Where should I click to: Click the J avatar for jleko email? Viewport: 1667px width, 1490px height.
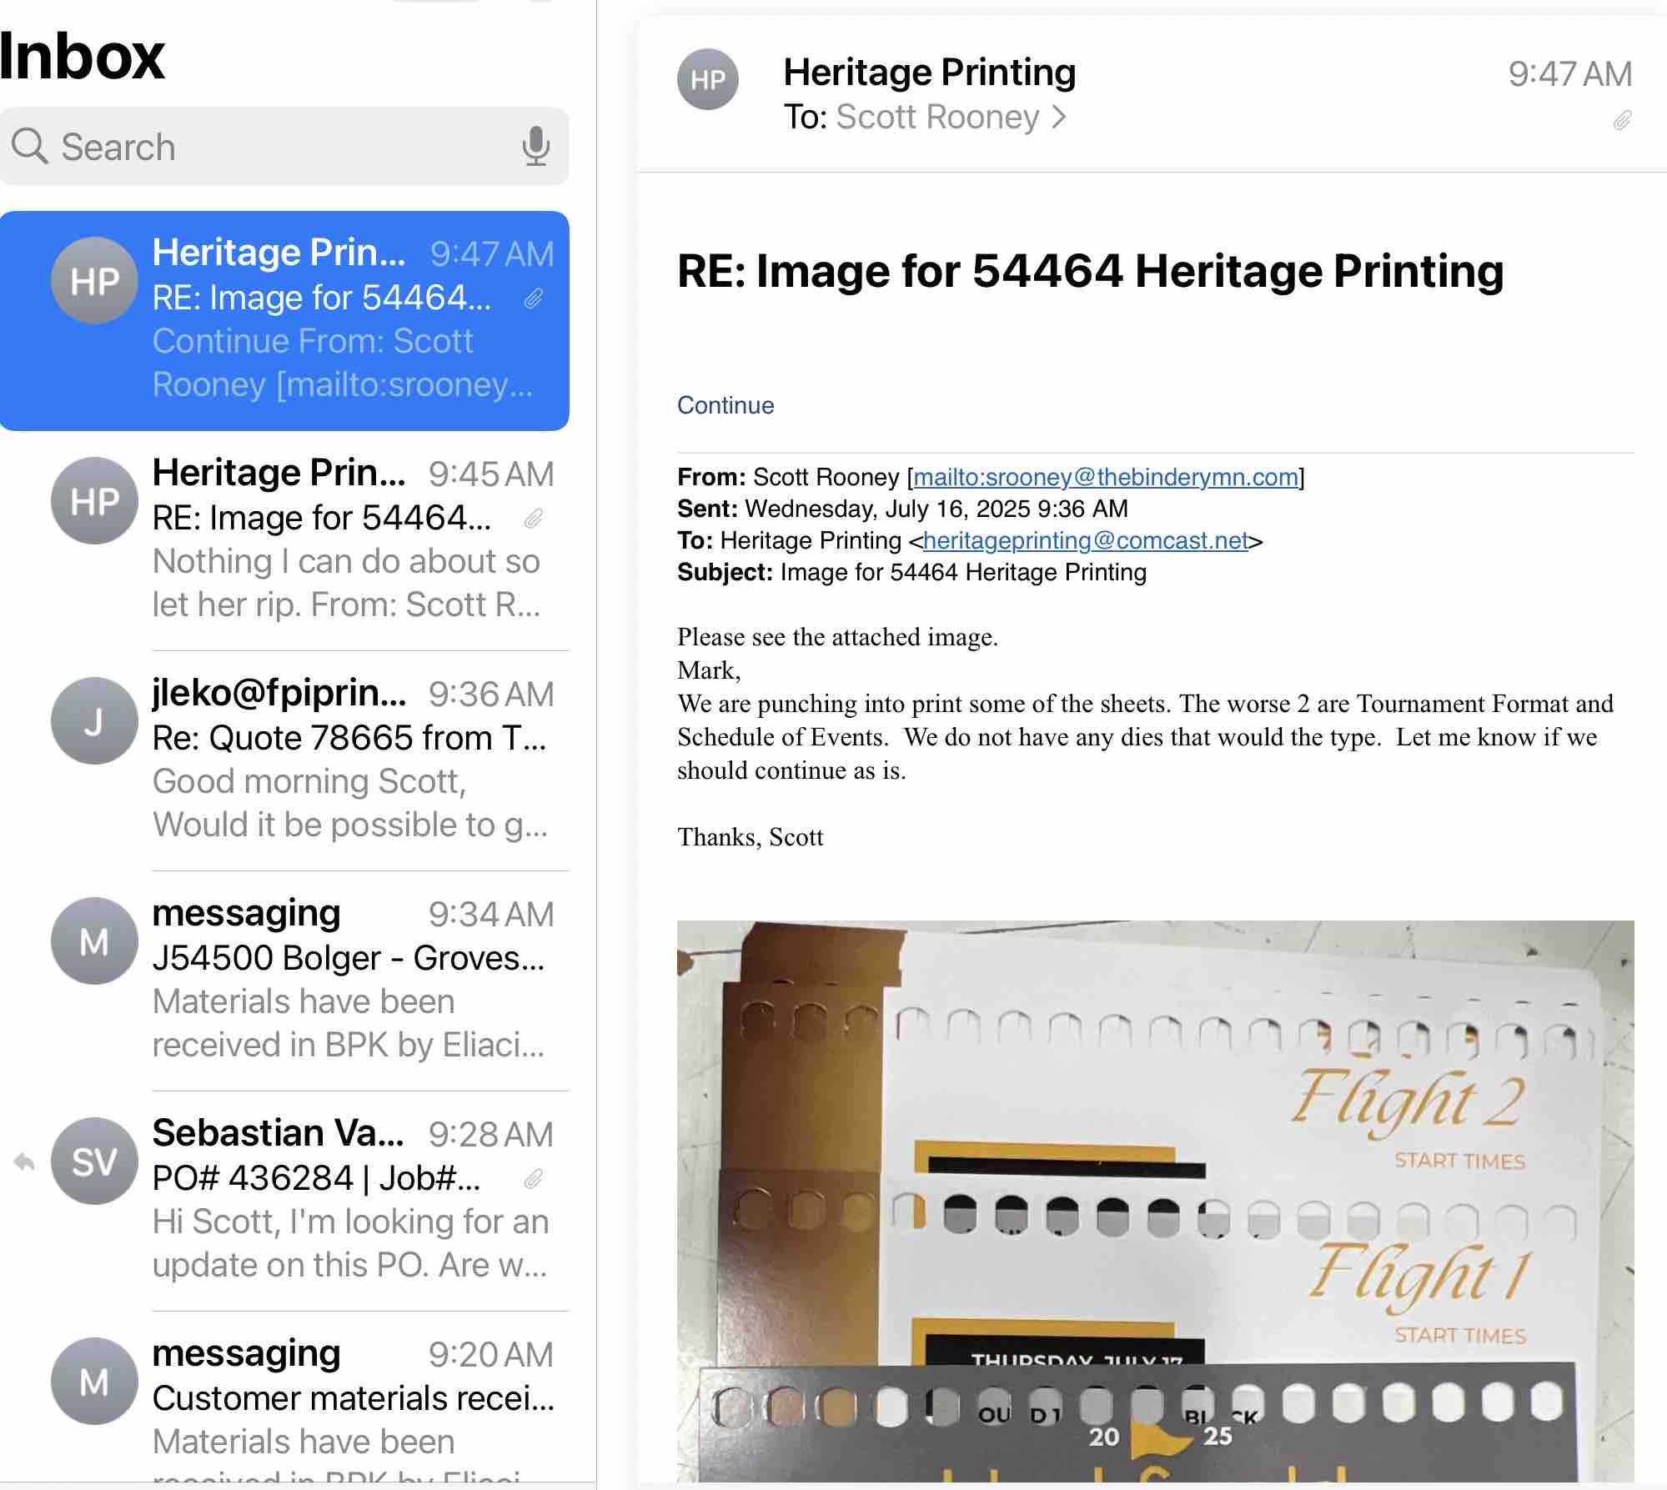coord(94,720)
